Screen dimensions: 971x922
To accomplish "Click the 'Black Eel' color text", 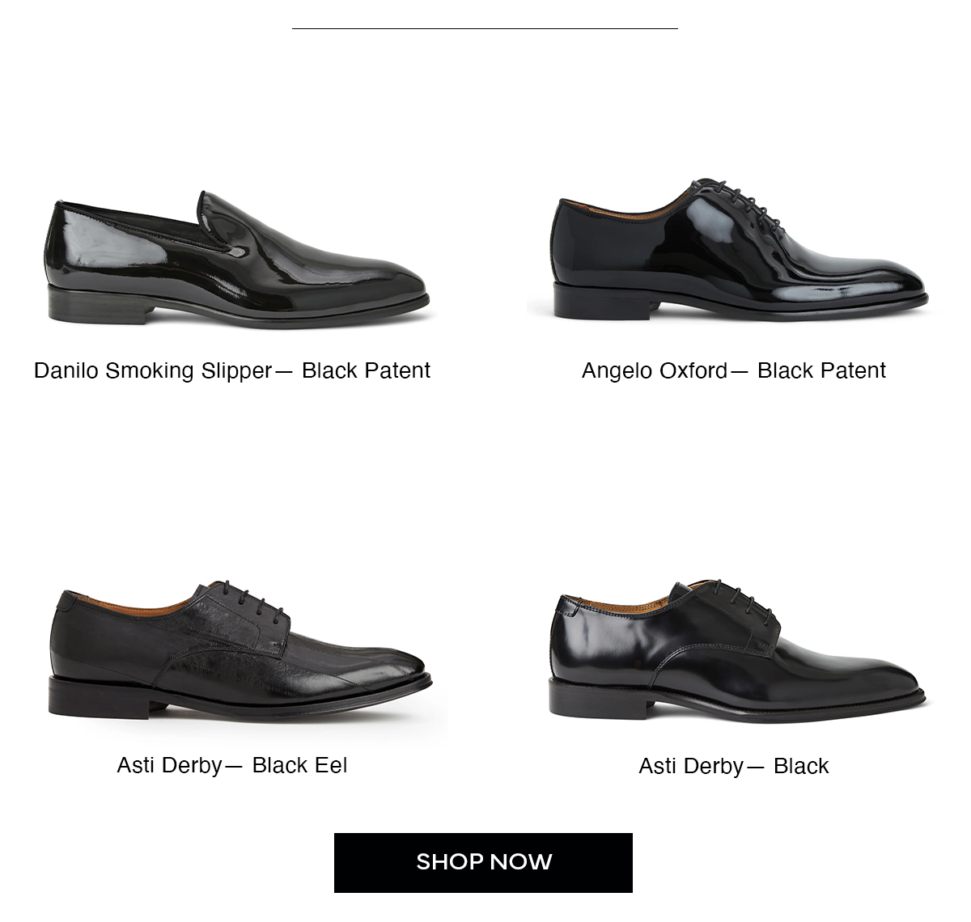I will [x=299, y=765].
